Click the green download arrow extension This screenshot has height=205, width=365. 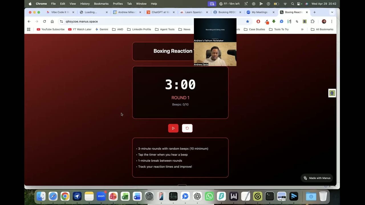tap(274, 21)
